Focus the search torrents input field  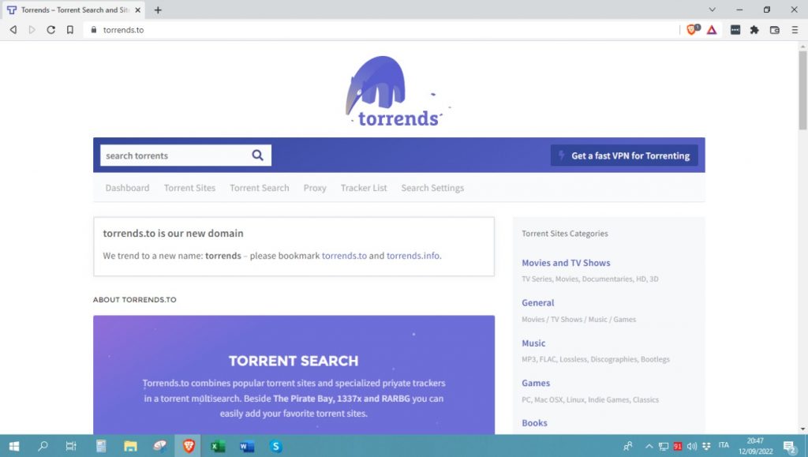174,155
